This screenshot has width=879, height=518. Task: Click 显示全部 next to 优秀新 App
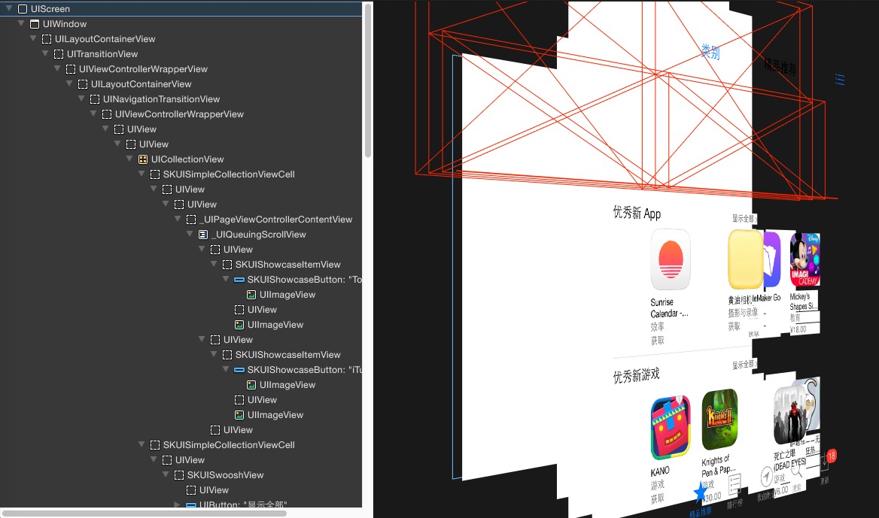(x=744, y=218)
